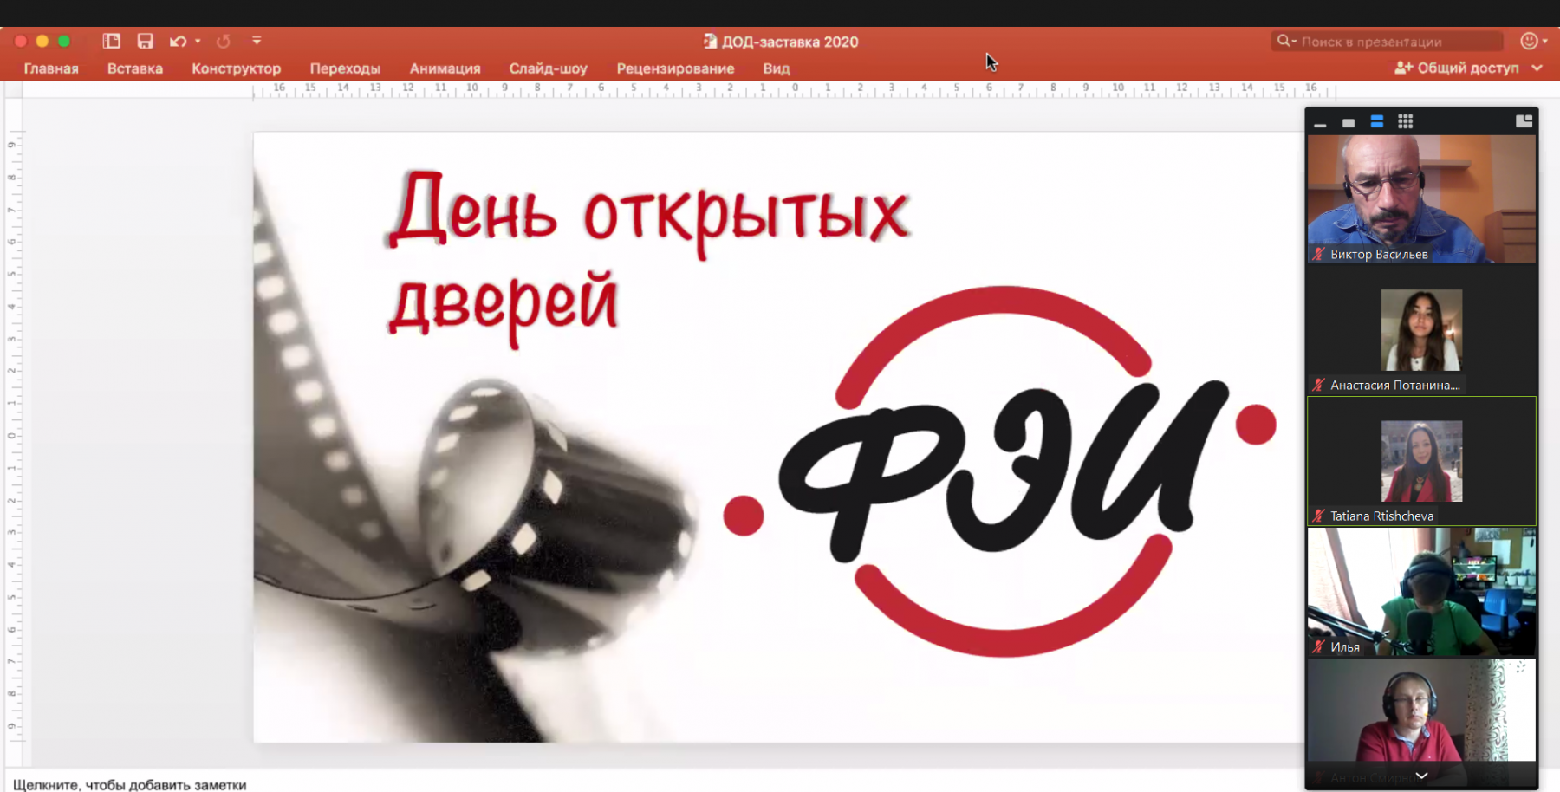Select Илья video thumbnail
The image size is (1560, 792).
(x=1421, y=592)
